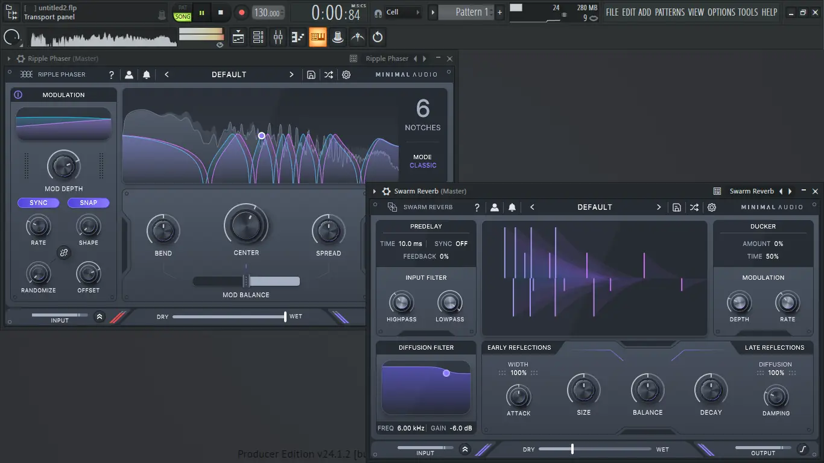
Task: Open Swarm Reverb settings gear
Action: coord(712,207)
